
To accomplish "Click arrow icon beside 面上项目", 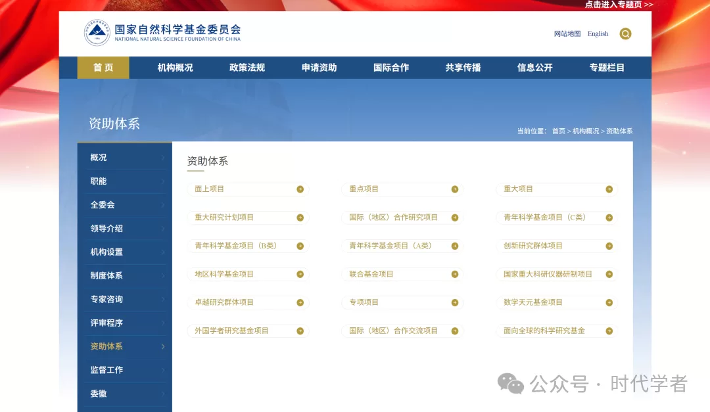I will (300, 189).
